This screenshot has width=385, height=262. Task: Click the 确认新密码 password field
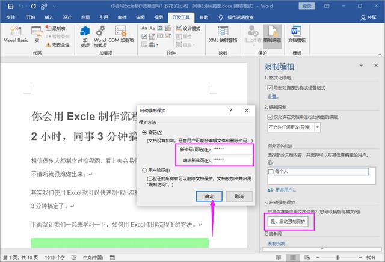click(x=232, y=160)
